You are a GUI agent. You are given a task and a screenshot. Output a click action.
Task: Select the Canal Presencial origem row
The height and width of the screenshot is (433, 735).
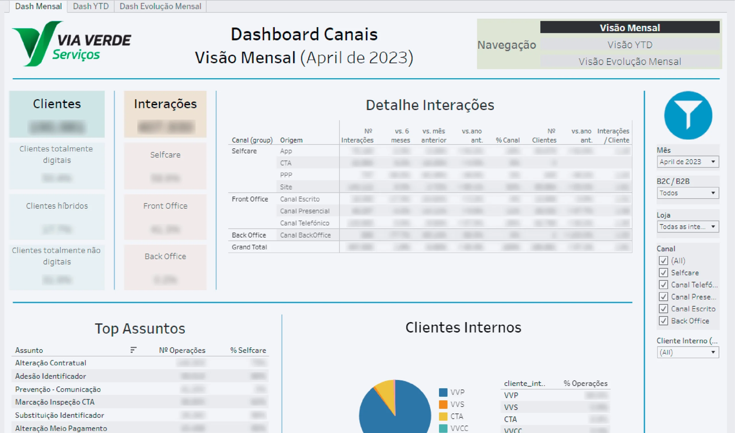(454, 211)
